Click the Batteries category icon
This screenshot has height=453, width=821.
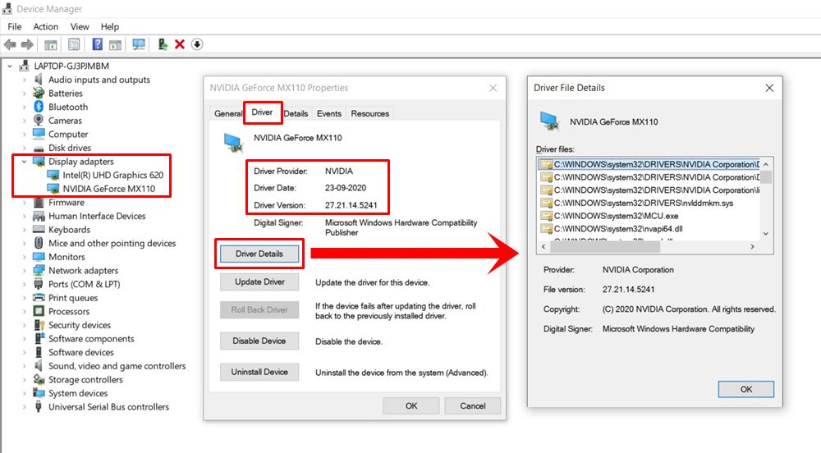[x=39, y=93]
